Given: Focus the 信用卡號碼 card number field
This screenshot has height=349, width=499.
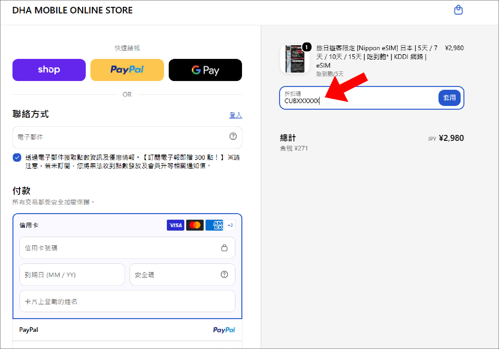Looking at the screenshot, I should [127, 248].
